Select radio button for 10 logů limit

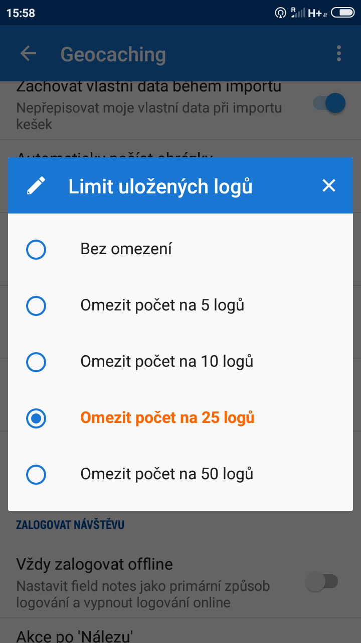point(36,362)
